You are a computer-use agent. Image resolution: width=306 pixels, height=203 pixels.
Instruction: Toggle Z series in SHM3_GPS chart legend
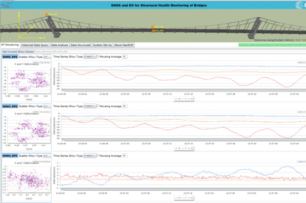pyautogui.click(x=190, y=148)
